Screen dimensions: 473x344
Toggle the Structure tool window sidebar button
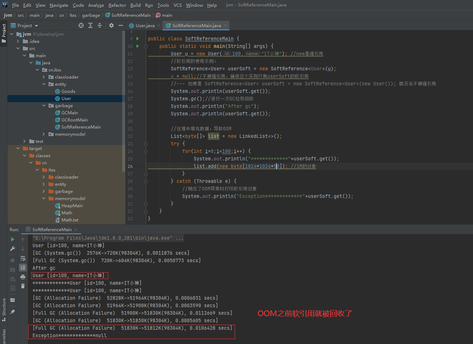tap(4, 310)
